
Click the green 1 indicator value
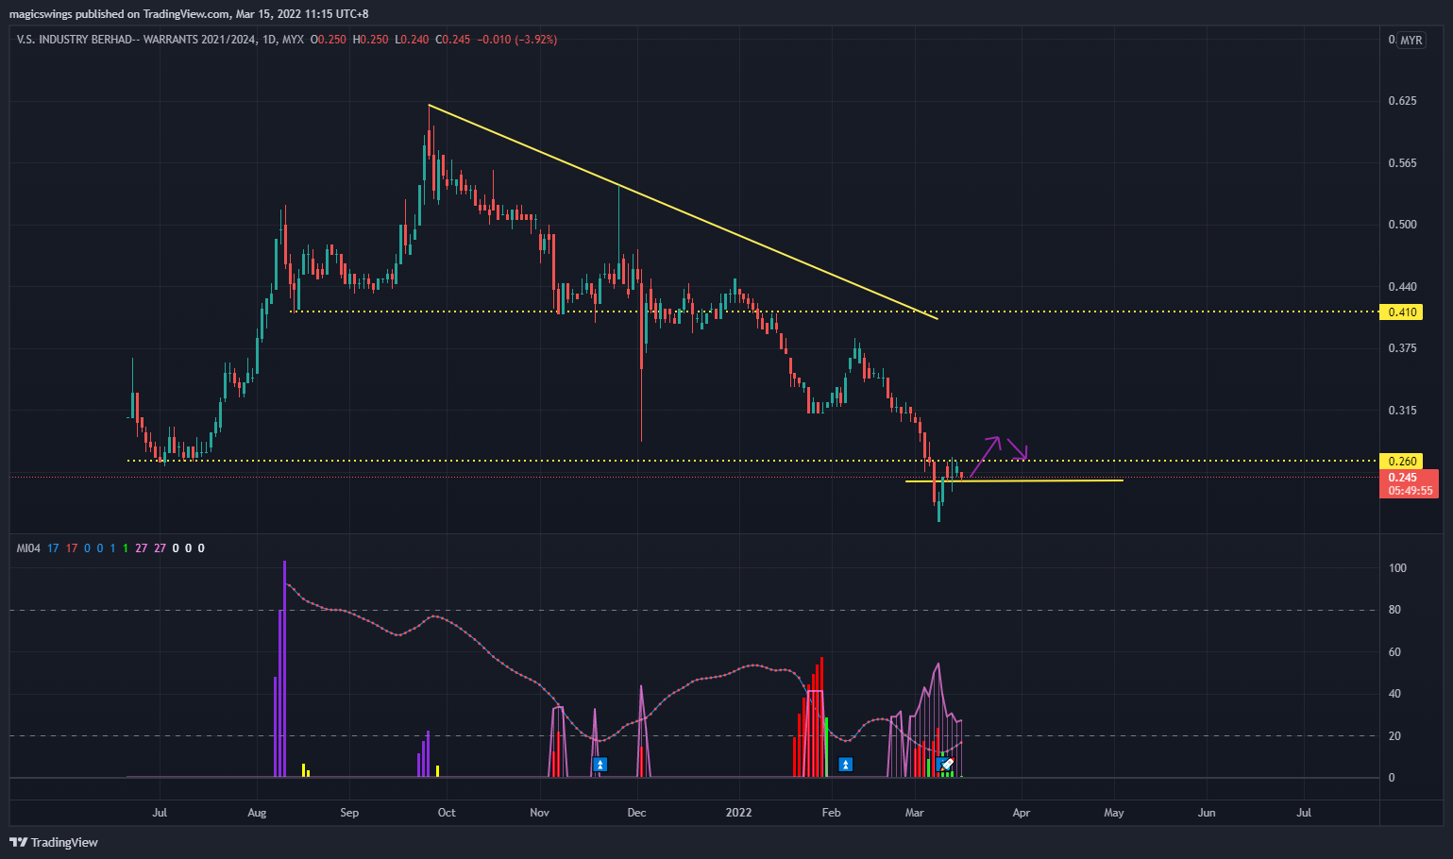pyautogui.click(x=125, y=548)
